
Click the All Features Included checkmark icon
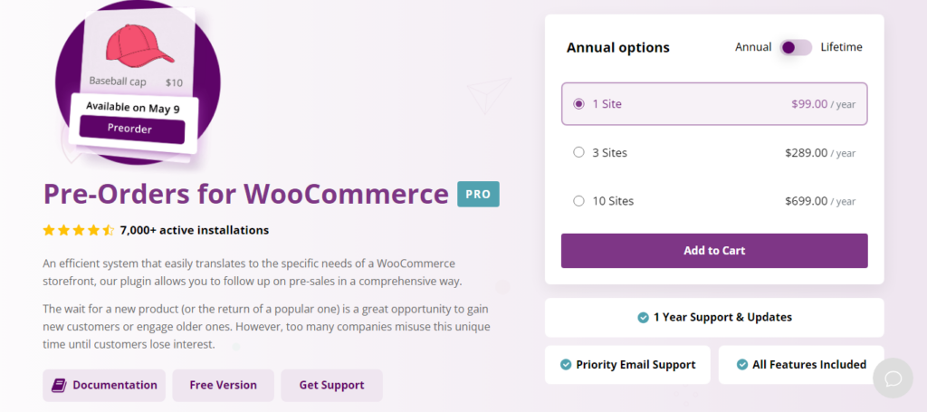tap(741, 365)
